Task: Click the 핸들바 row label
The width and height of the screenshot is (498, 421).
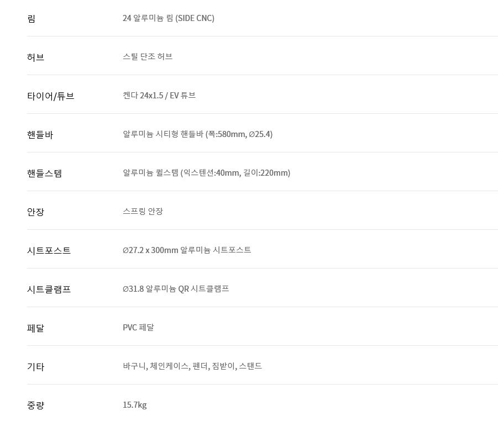Action: click(x=40, y=135)
